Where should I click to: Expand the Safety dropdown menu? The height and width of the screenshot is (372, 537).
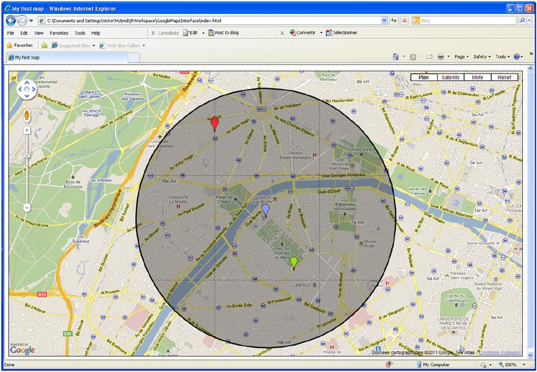[482, 57]
